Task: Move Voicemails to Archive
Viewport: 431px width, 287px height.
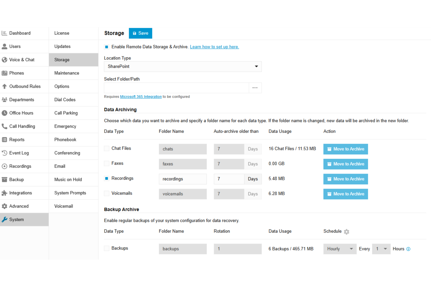Action: [x=345, y=194]
